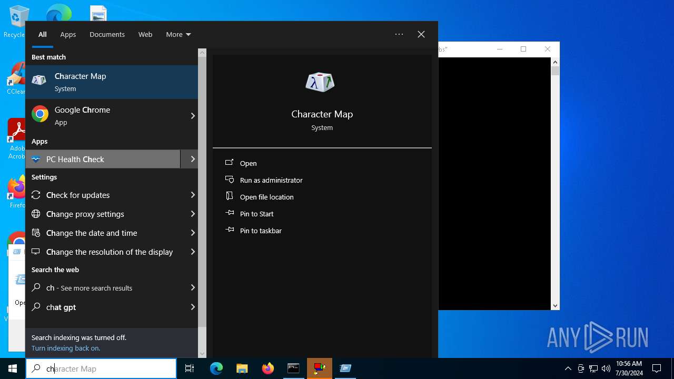
Task: Switch to the Apps search tab
Action: (x=68, y=34)
